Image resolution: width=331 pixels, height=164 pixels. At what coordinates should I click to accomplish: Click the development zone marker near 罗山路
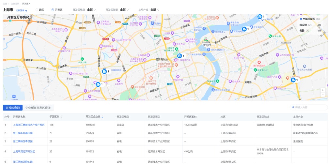293,80
